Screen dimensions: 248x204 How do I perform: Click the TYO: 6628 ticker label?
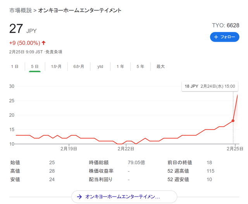point(226,25)
